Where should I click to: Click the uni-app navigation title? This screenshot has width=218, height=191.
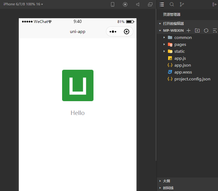coord(77,32)
